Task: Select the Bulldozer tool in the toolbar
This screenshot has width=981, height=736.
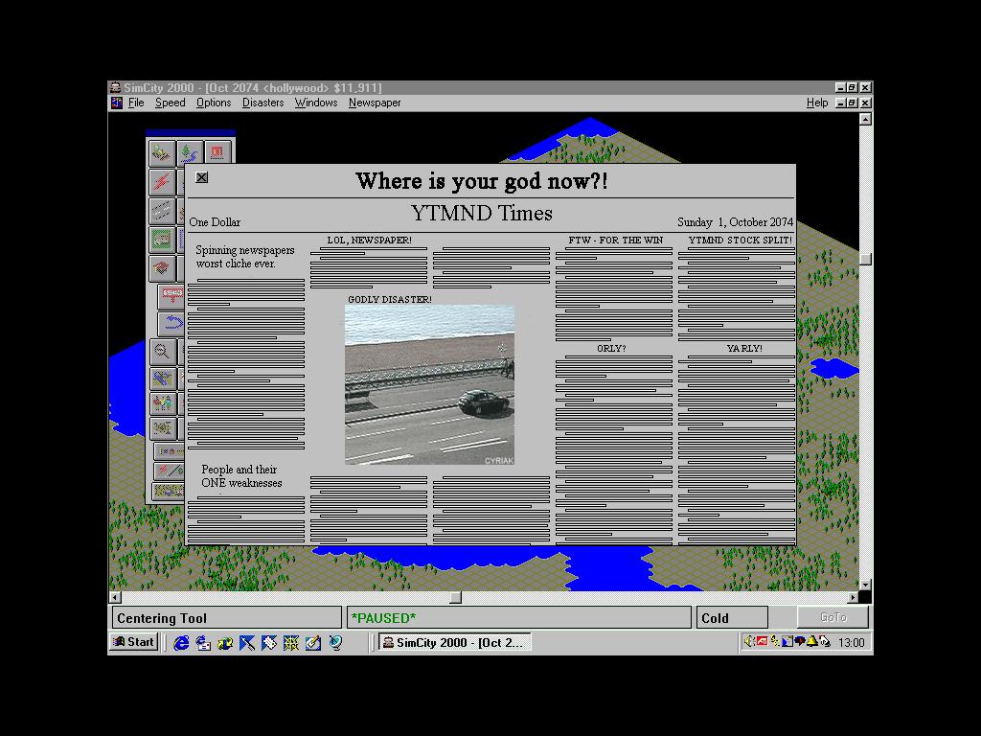Action: click(161, 152)
